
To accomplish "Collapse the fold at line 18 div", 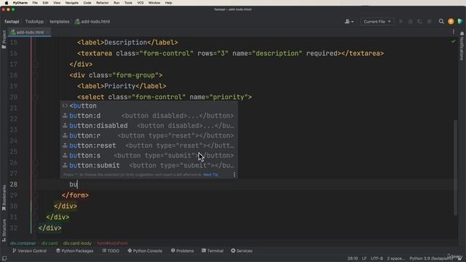I will pos(36,75).
